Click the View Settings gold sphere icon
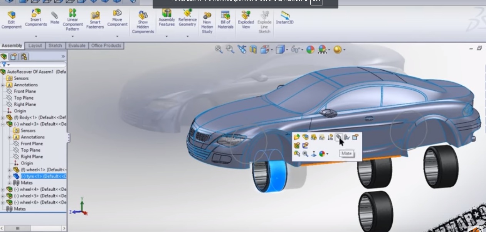Screen dimensions: 486x232 point(337,49)
